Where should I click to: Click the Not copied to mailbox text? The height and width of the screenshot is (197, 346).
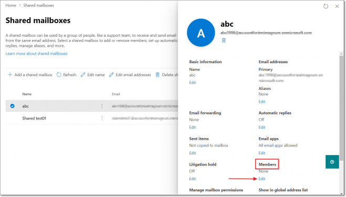point(208,146)
